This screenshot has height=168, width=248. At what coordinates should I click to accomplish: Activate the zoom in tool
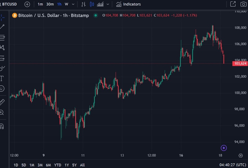2,112
